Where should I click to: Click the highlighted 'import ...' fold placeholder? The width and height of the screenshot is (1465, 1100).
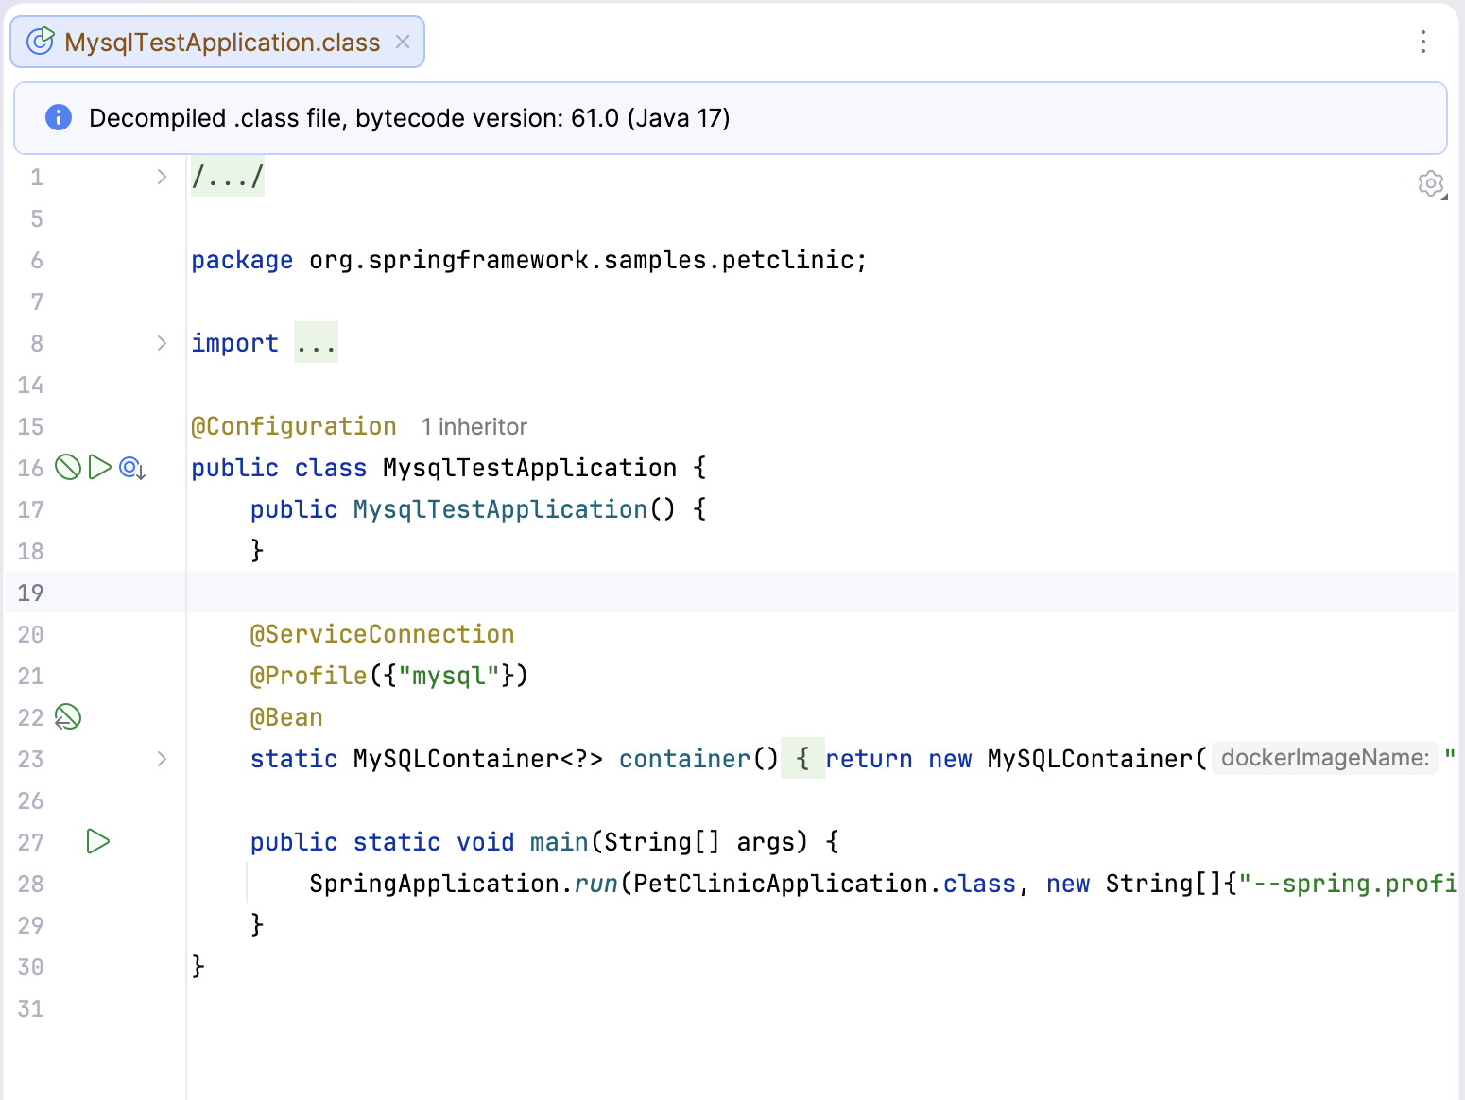(316, 342)
